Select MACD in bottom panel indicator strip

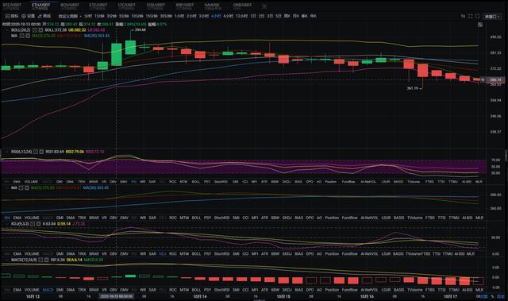(x=48, y=290)
